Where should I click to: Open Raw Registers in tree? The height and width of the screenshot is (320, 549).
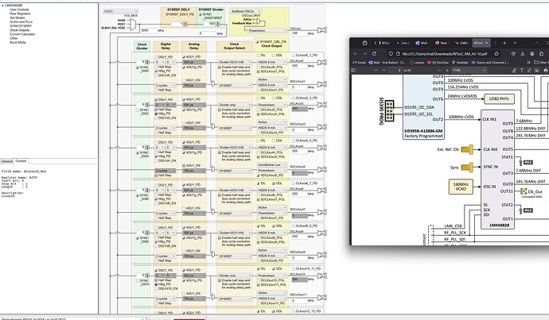20,13
